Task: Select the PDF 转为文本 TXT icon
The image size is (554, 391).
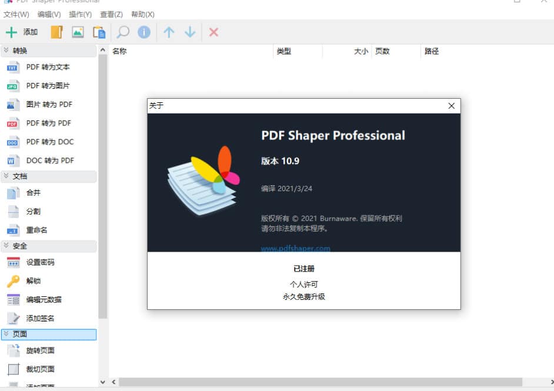Action: click(13, 67)
